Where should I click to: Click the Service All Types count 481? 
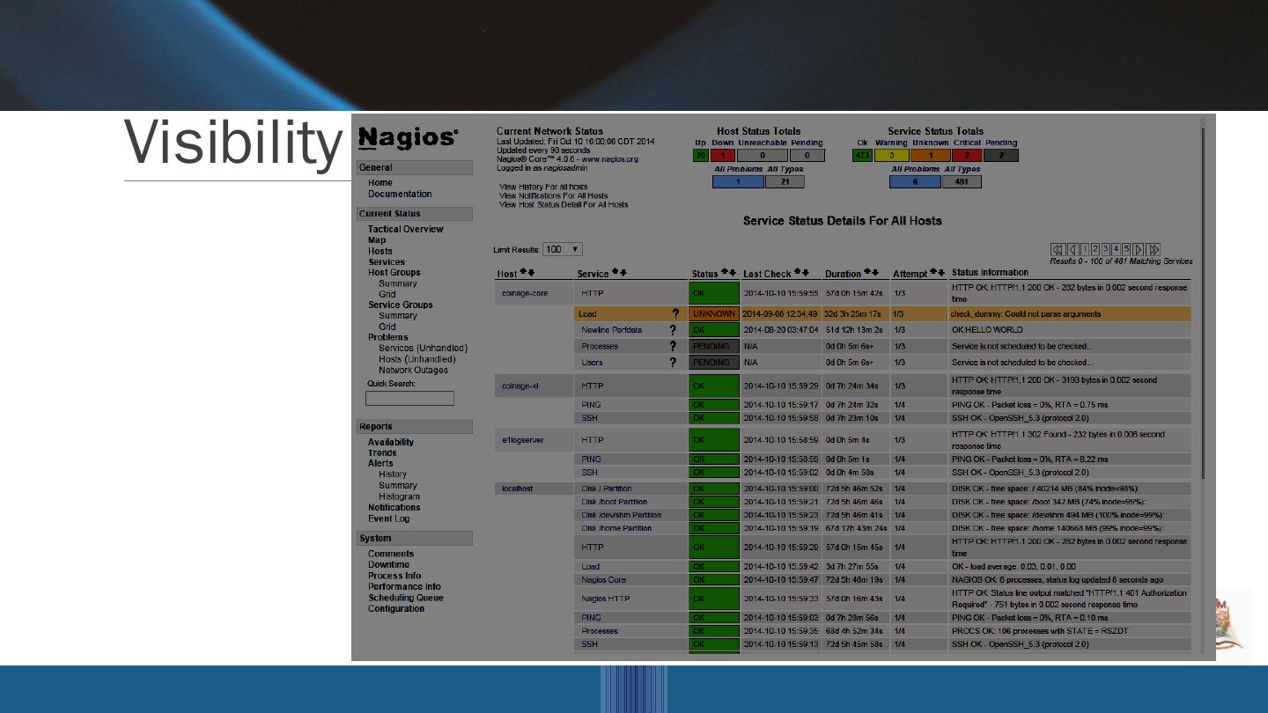click(962, 182)
